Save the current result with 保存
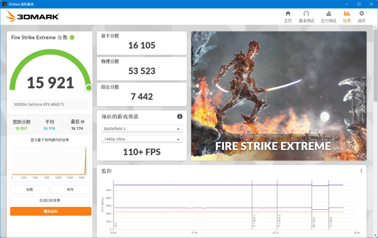 tap(70, 189)
